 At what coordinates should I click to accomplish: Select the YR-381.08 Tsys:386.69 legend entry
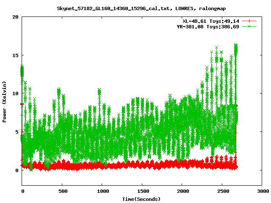[x=208, y=27]
